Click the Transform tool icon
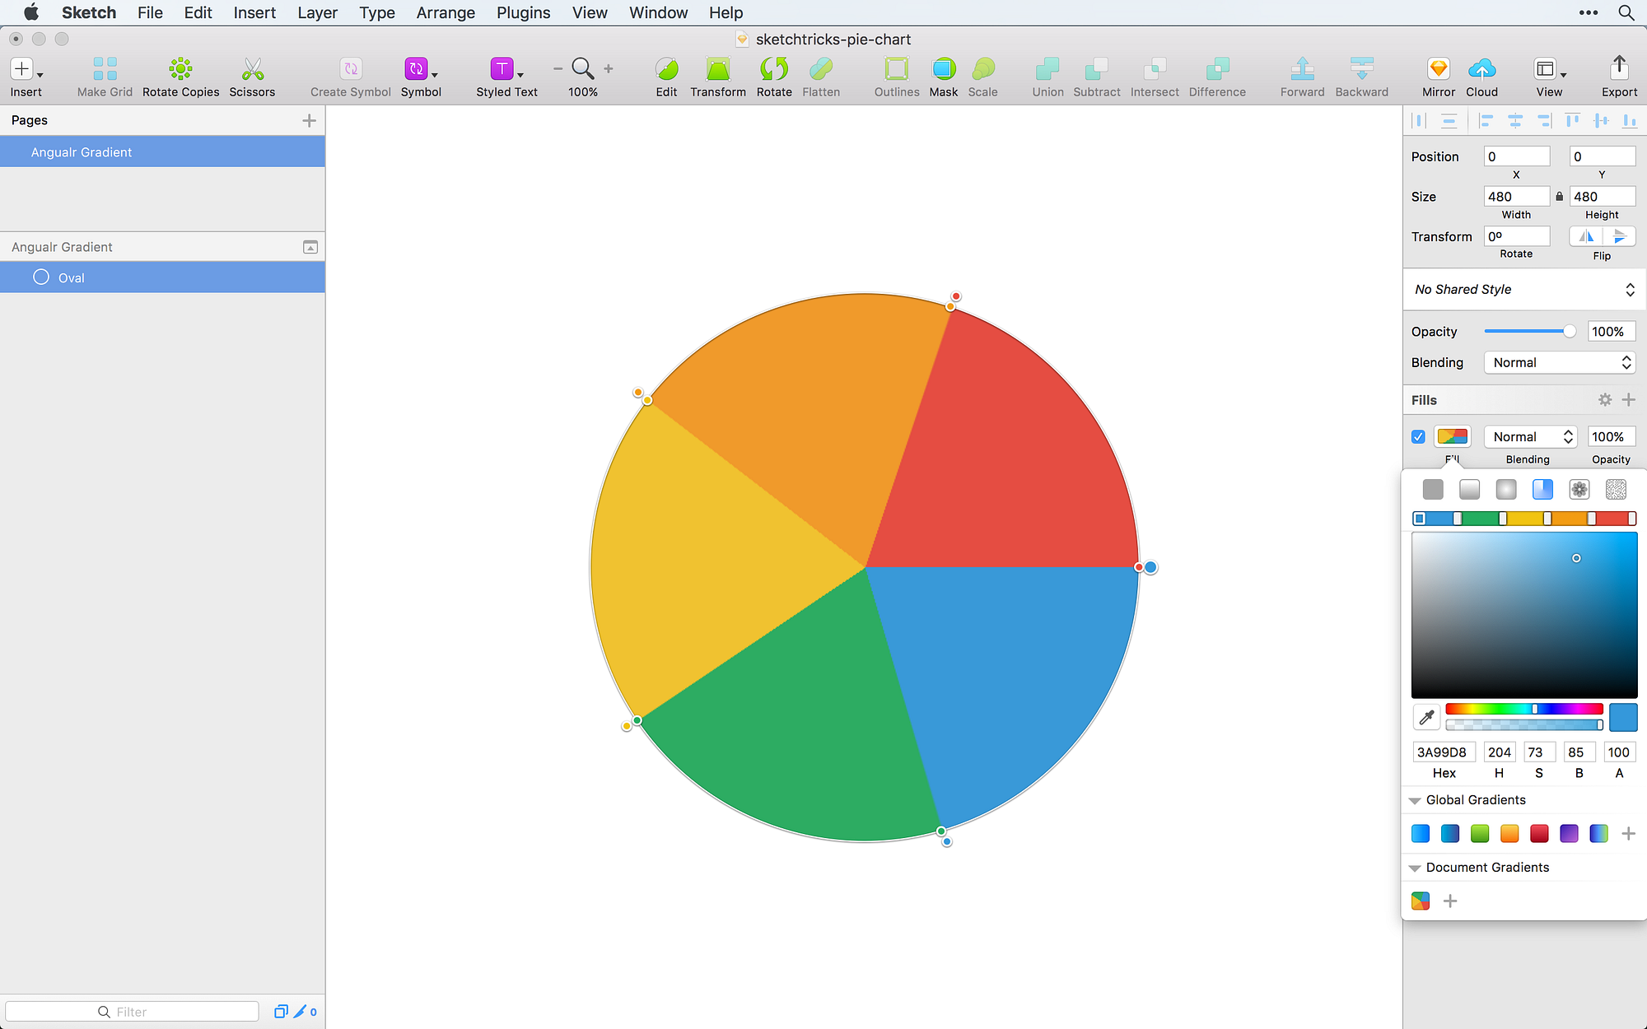Viewport: 1647px width, 1029px height. (x=717, y=69)
